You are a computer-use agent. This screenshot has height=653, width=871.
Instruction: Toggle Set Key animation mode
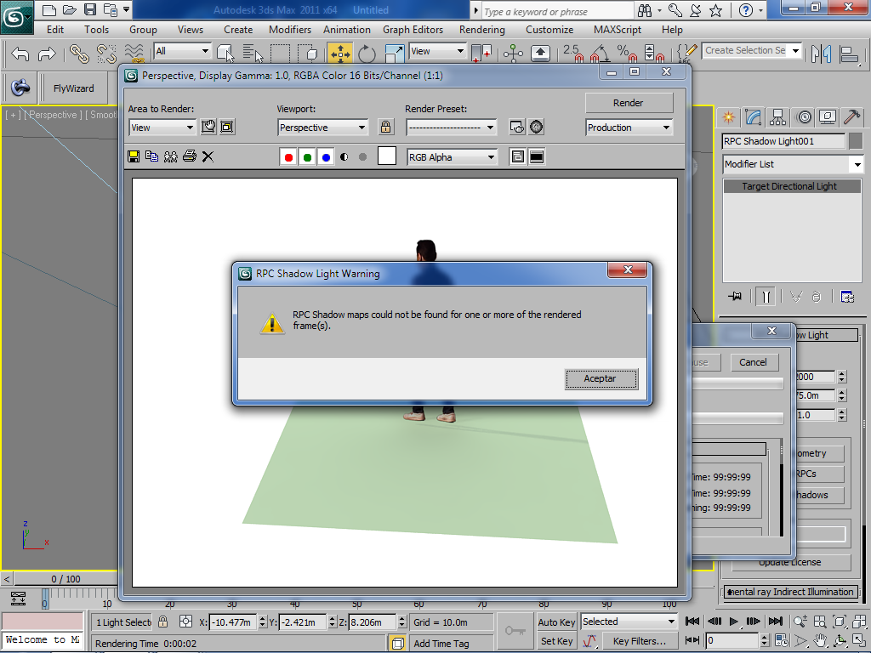(x=556, y=641)
